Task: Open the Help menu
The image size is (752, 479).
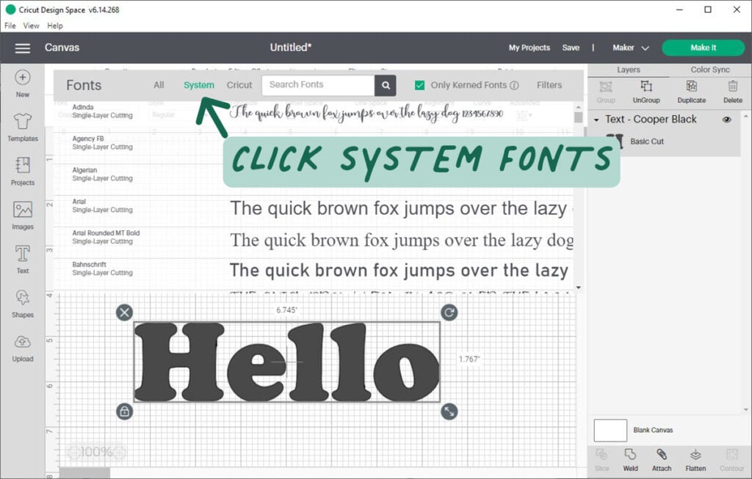Action: 54,26
